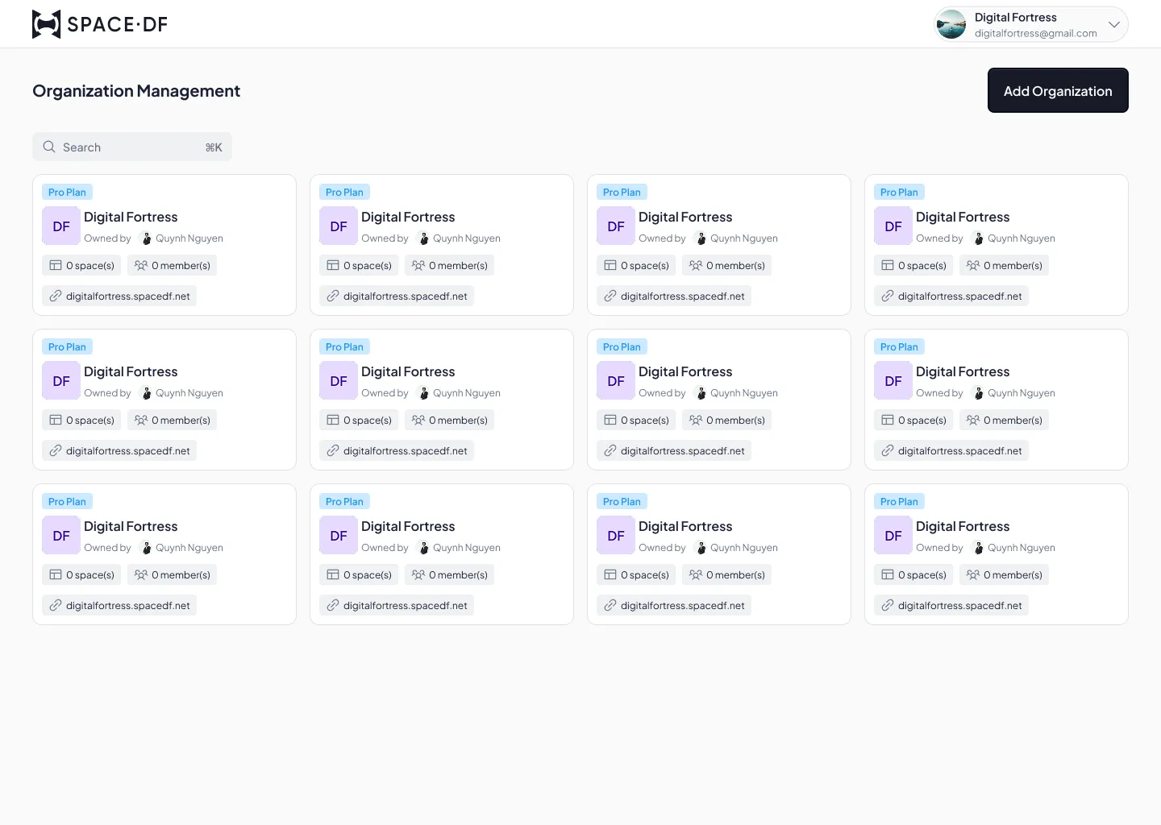
Task: Click the profile avatar in the header
Action: 951,24
